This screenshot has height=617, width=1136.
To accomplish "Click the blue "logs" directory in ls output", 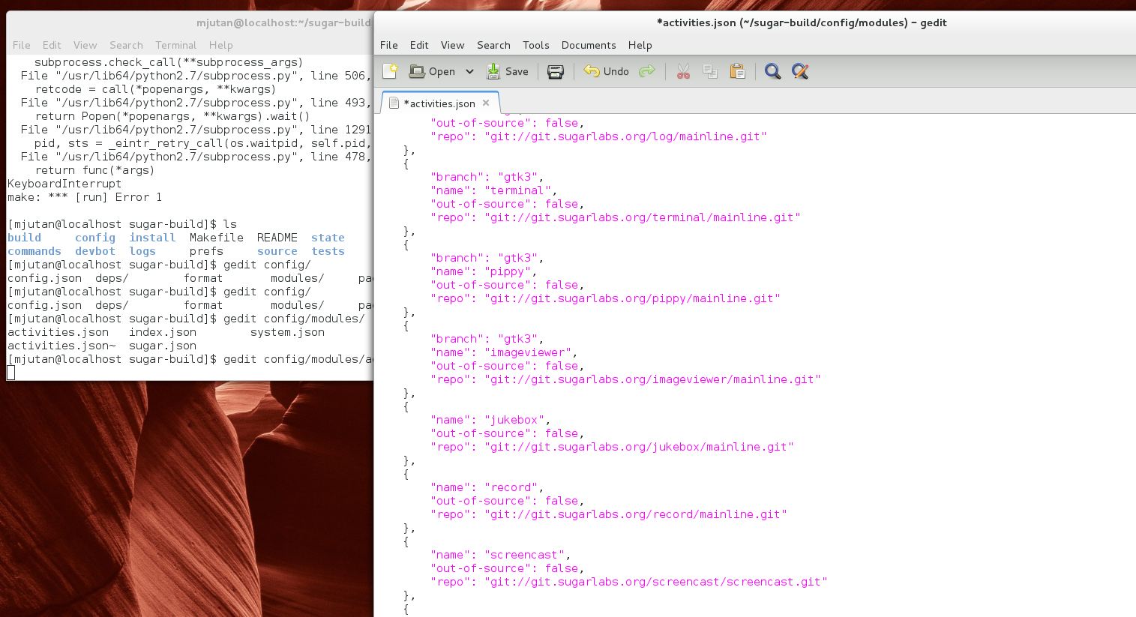I will (142, 251).
